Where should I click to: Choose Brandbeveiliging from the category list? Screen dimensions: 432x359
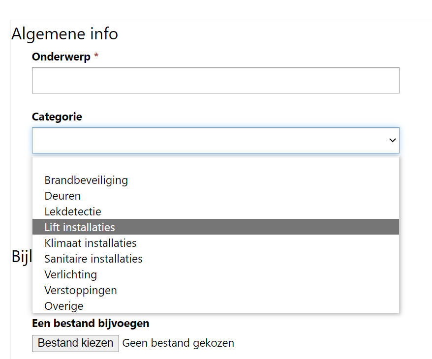86,180
